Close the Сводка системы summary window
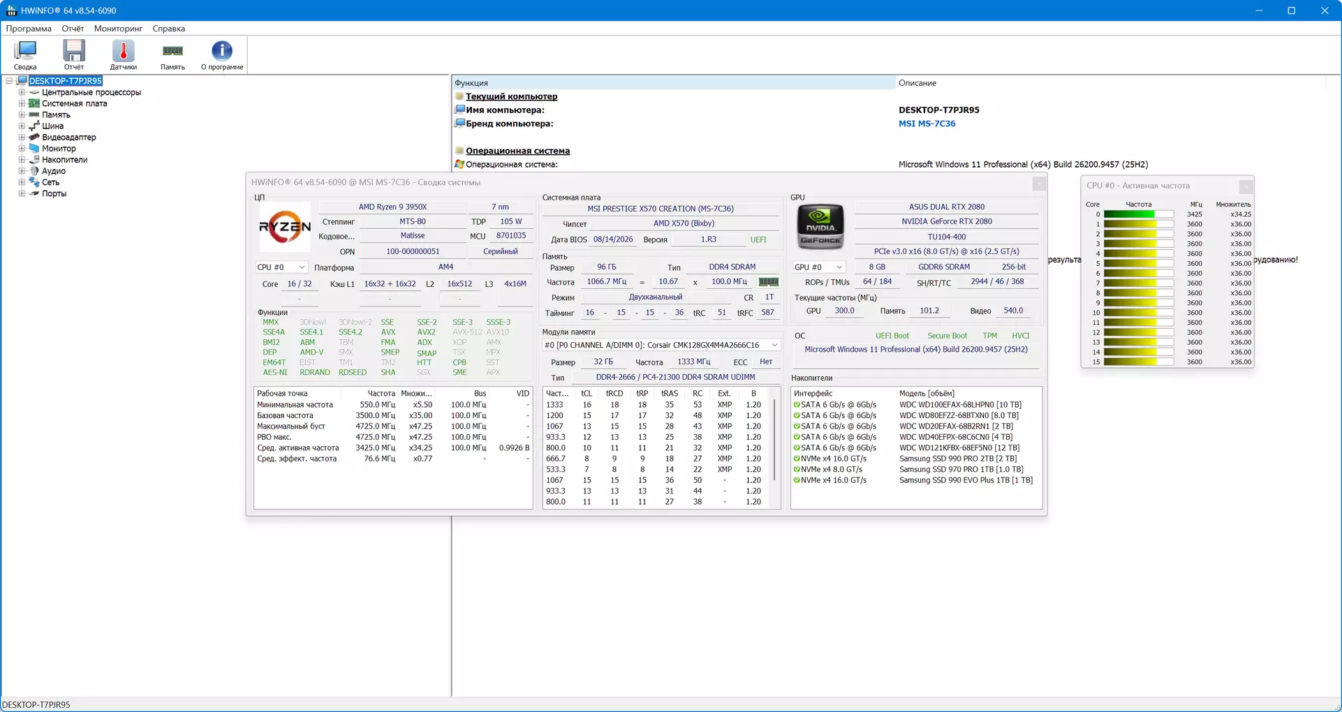 (1039, 183)
